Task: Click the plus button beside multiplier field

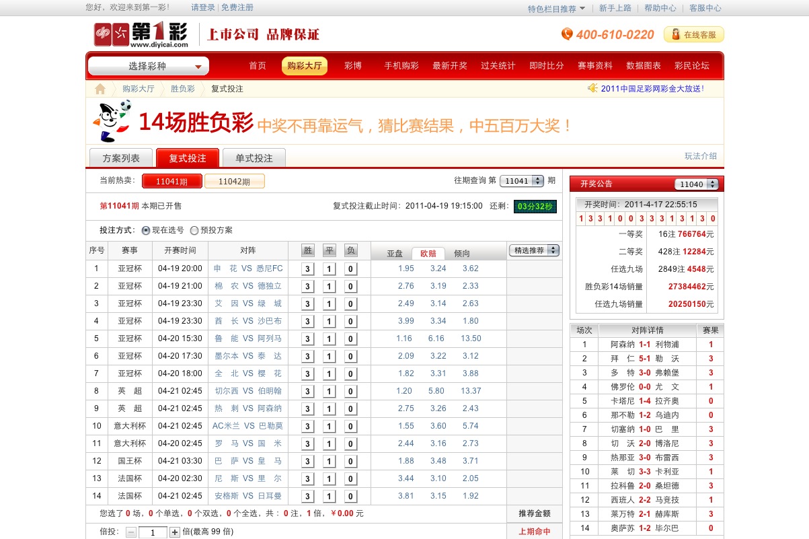Action: [x=175, y=532]
